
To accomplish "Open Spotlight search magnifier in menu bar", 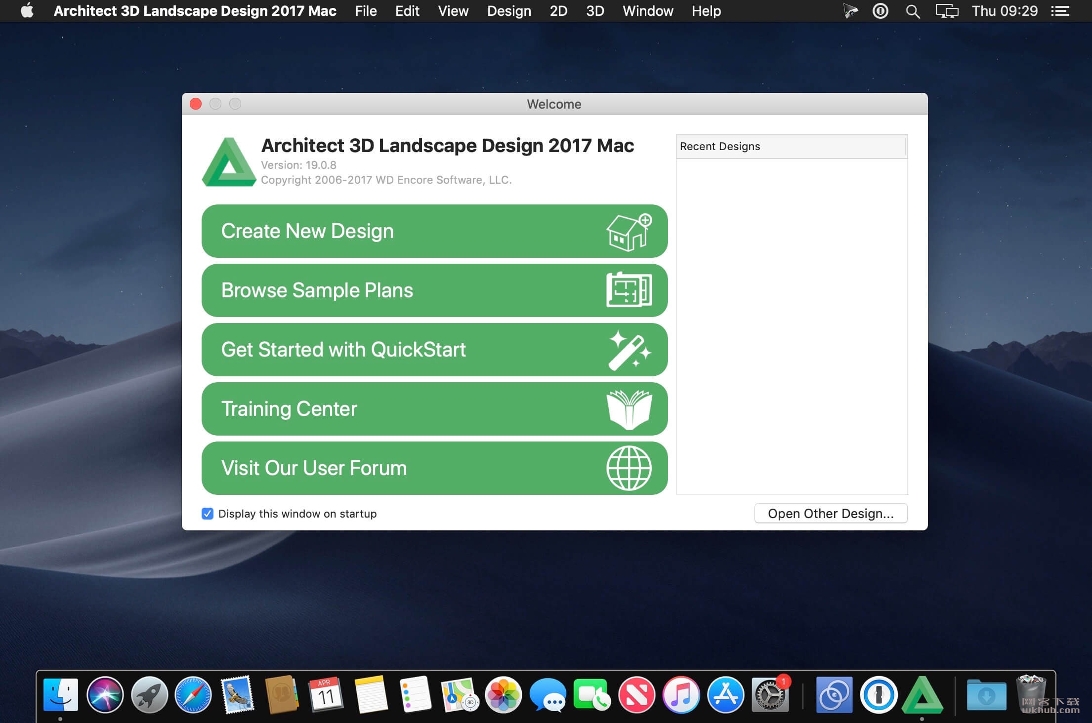I will pos(913,11).
